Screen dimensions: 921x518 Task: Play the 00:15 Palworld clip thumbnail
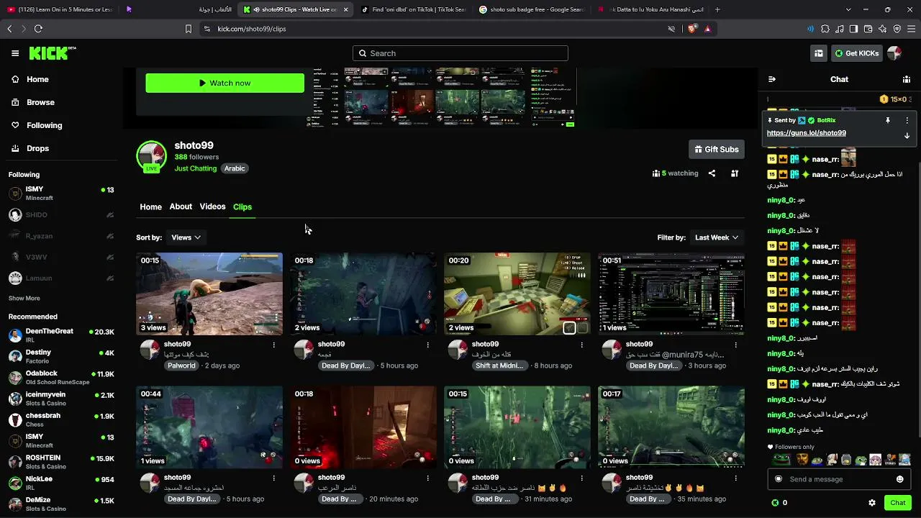click(x=209, y=294)
